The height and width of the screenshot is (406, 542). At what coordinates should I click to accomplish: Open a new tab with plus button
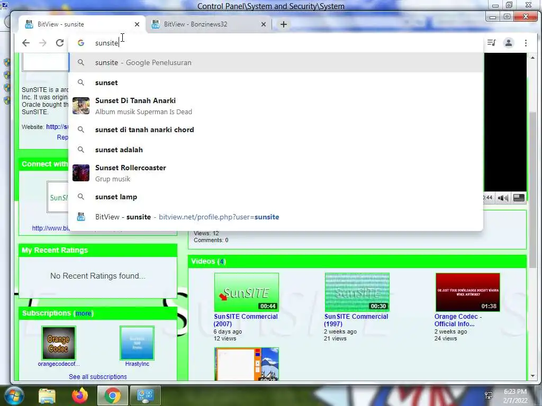coord(284,24)
